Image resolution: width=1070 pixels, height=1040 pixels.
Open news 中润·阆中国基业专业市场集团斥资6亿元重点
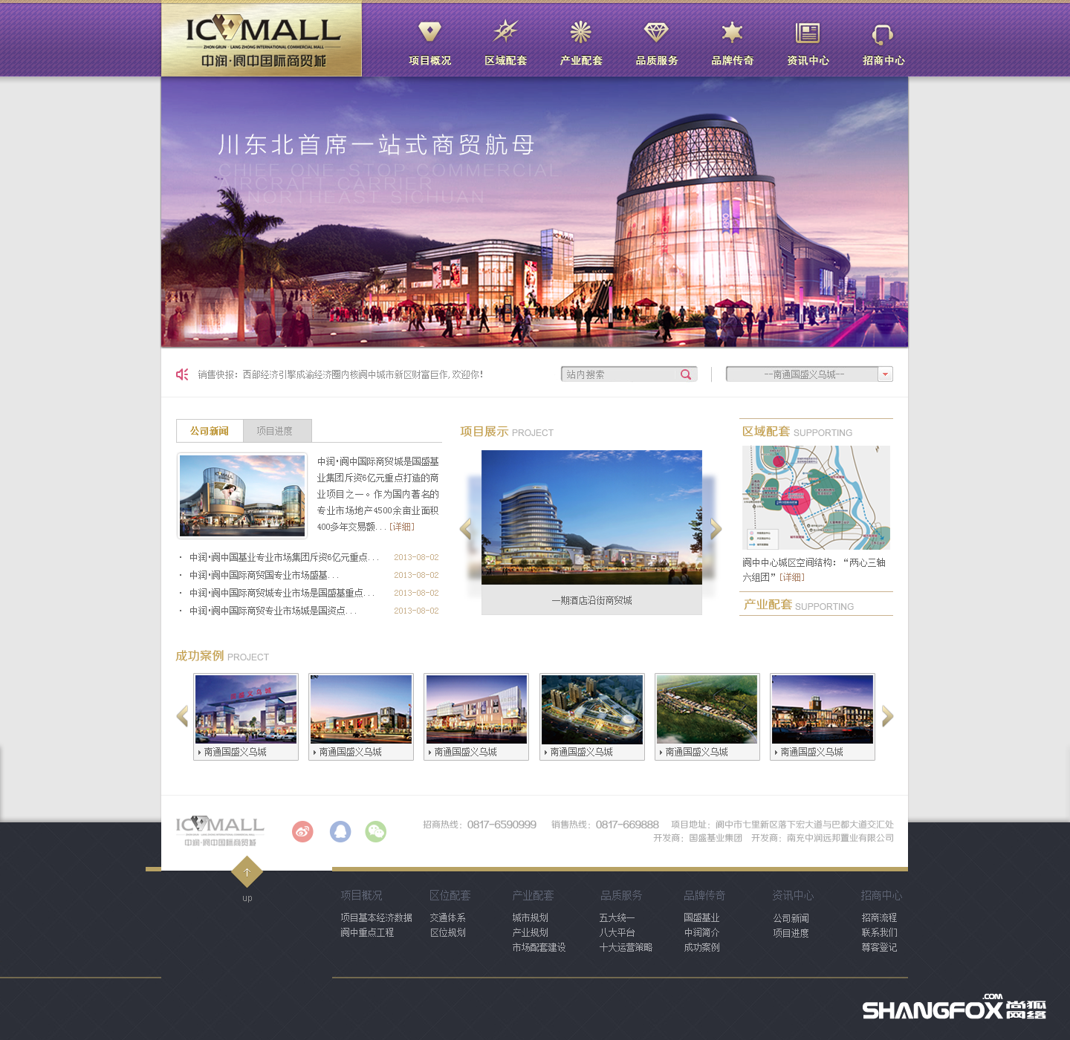(284, 557)
